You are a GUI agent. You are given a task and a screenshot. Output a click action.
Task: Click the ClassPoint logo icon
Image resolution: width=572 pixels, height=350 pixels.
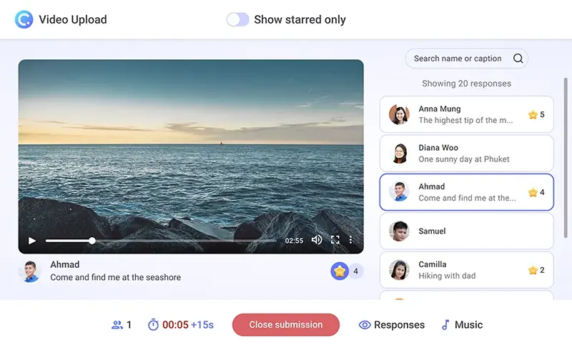24,19
